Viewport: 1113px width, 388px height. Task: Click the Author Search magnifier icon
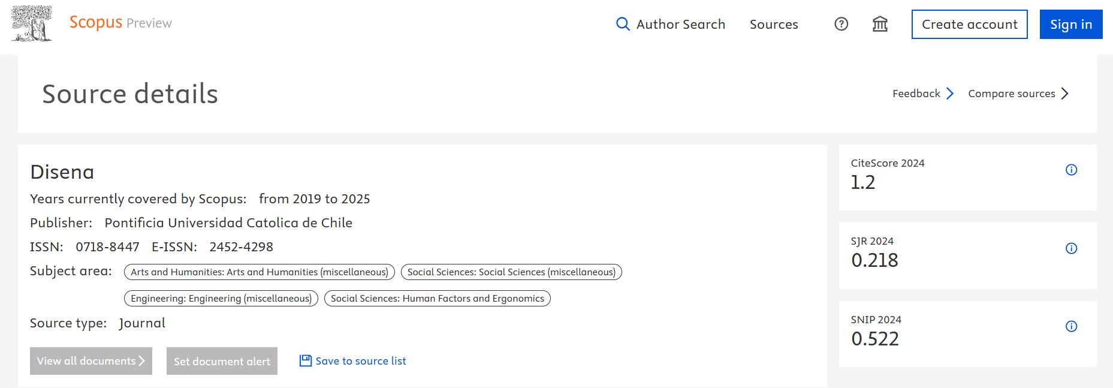point(623,24)
